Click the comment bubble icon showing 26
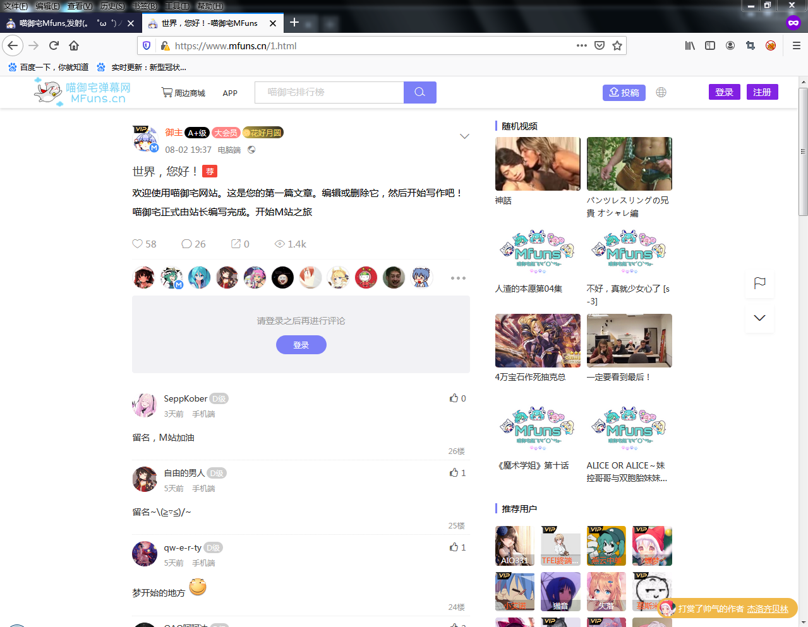The height and width of the screenshot is (627, 808). tap(186, 244)
